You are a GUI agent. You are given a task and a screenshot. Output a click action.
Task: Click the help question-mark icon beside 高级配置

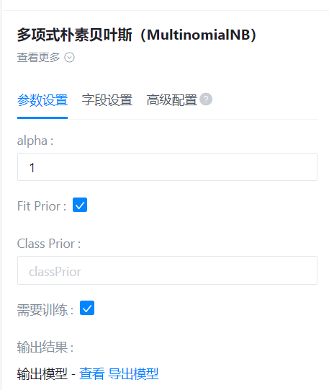[206, 99]
